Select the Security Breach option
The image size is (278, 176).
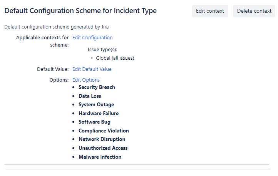(97, 87)
